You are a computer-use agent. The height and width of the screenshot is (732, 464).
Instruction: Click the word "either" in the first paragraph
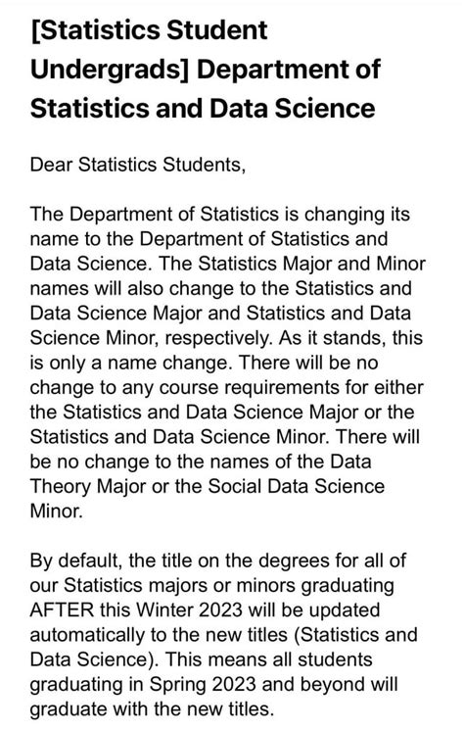[x=397, y=387]
